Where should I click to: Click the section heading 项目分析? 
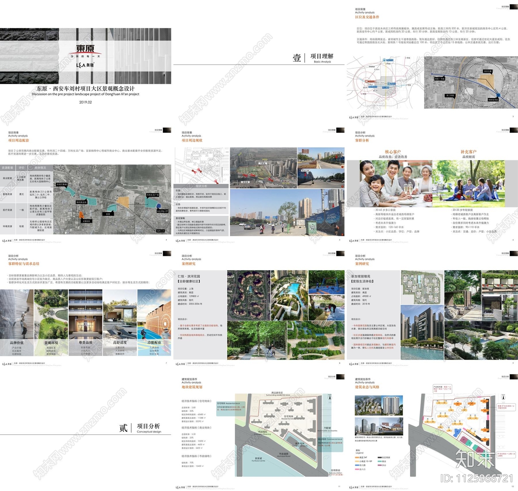(148, 426)
